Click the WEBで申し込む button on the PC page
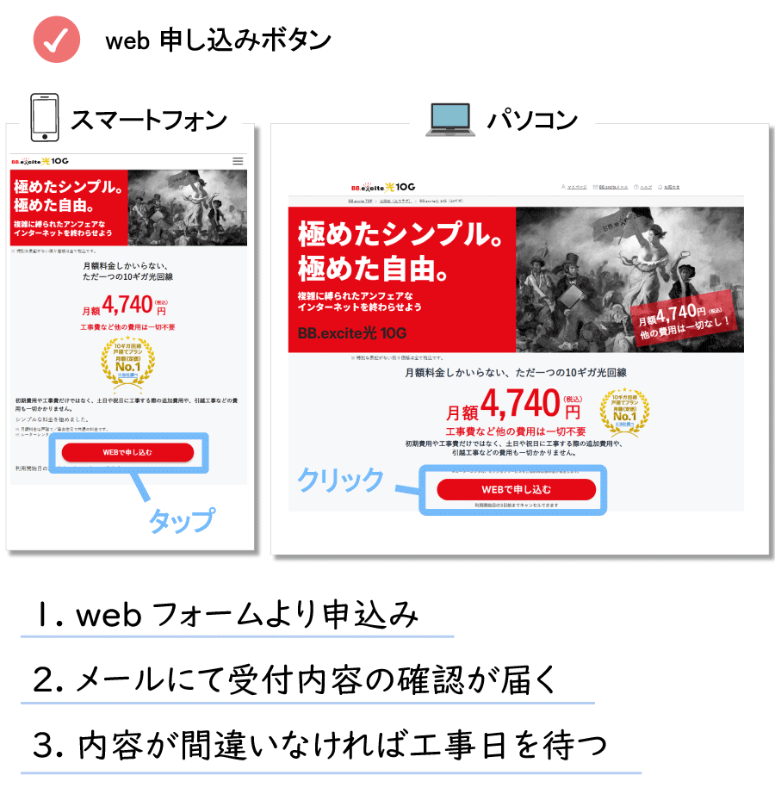The image size is (775, 800). (517, 489)
